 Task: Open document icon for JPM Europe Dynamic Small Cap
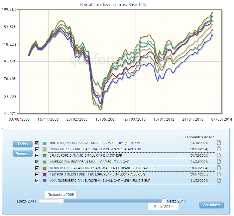click(219, 155)
